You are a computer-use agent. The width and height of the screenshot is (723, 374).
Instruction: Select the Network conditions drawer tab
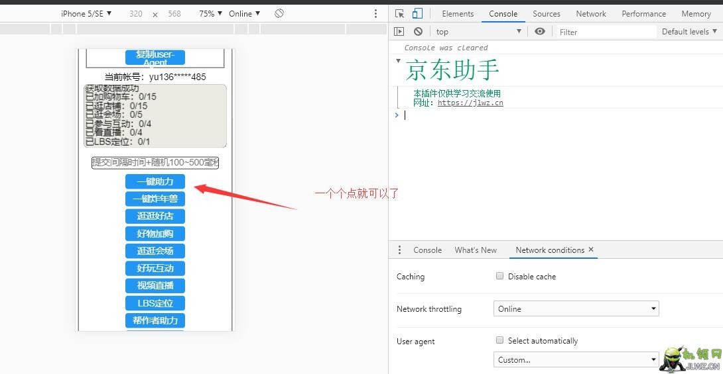click(x=550, y=250)
